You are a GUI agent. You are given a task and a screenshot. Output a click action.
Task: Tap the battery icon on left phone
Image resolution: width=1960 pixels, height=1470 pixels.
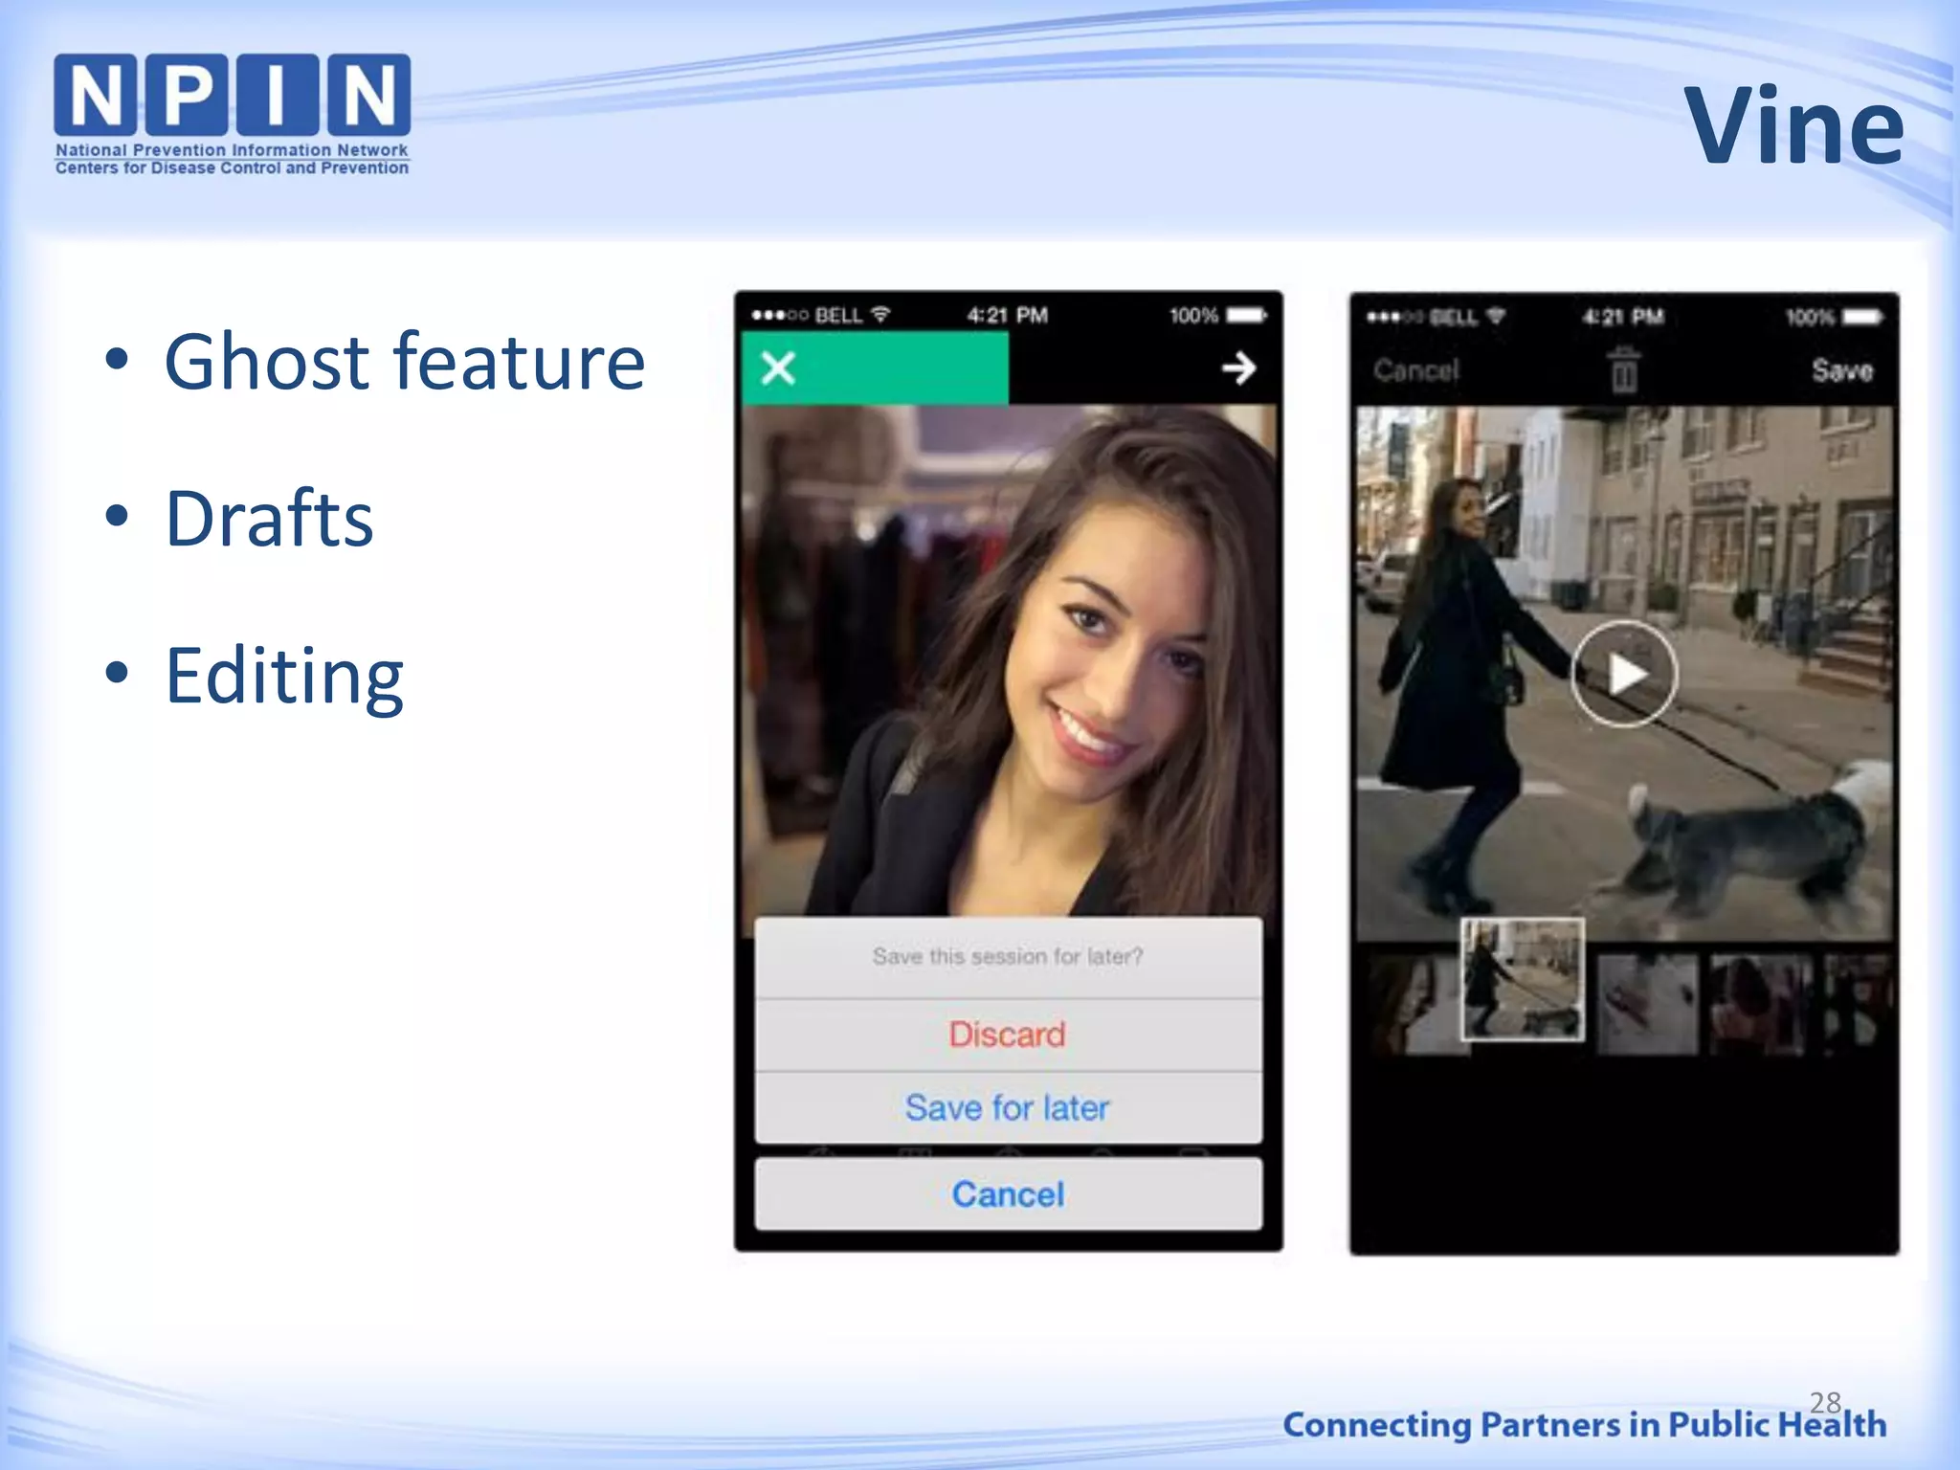point(1246,315)
